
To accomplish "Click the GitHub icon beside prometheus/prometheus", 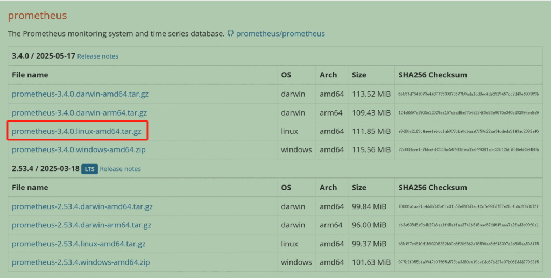I will 230,33.
